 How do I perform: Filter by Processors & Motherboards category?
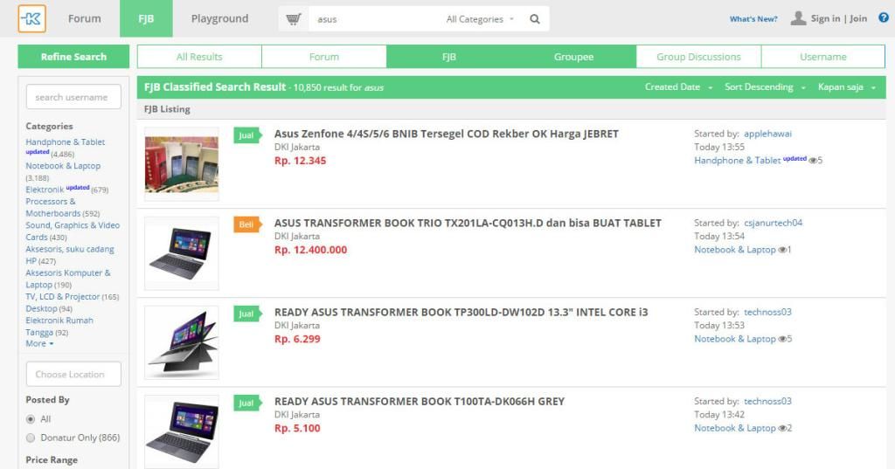[x=53, y=207]
